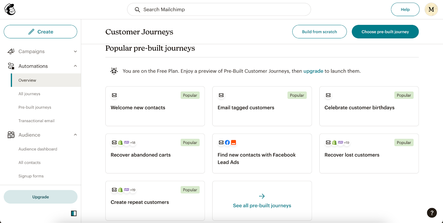Image resolution: width=443 pixels, height=223 pixels.
Task: Click the Free Plan sparkle icon
Action: (114, 71)
